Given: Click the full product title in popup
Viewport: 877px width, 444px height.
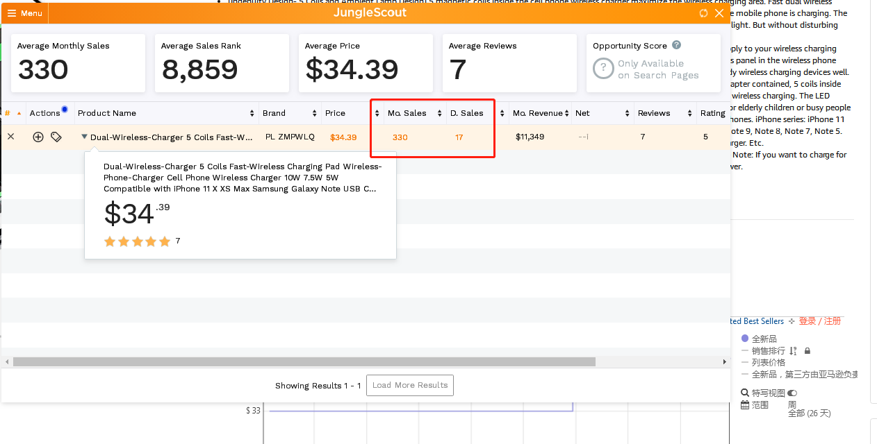Looking at the screenshot, I should [243, 178].
